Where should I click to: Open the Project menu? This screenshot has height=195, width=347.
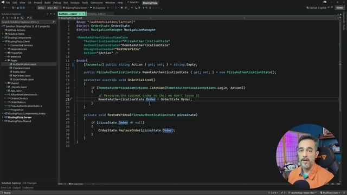point(37,3)
